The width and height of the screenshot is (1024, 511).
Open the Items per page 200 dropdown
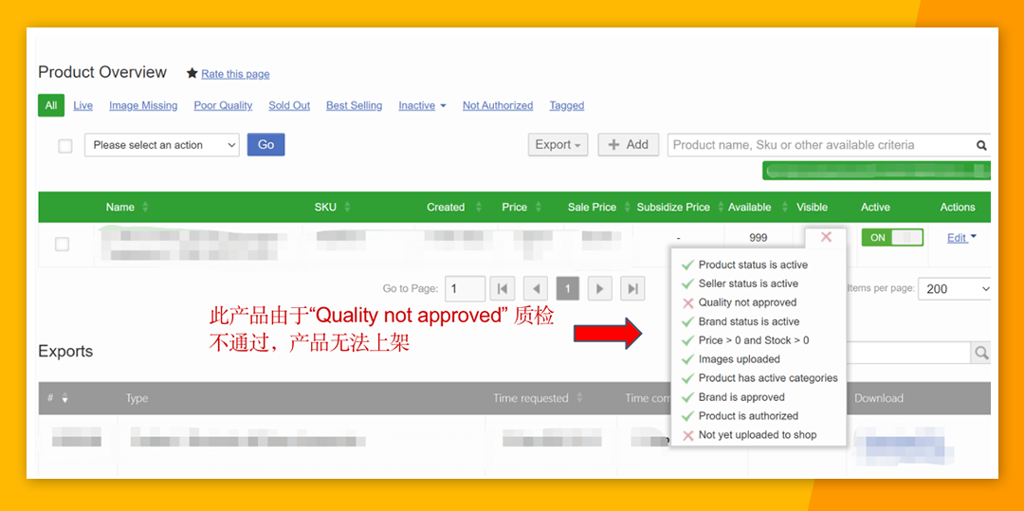(956, 289)
